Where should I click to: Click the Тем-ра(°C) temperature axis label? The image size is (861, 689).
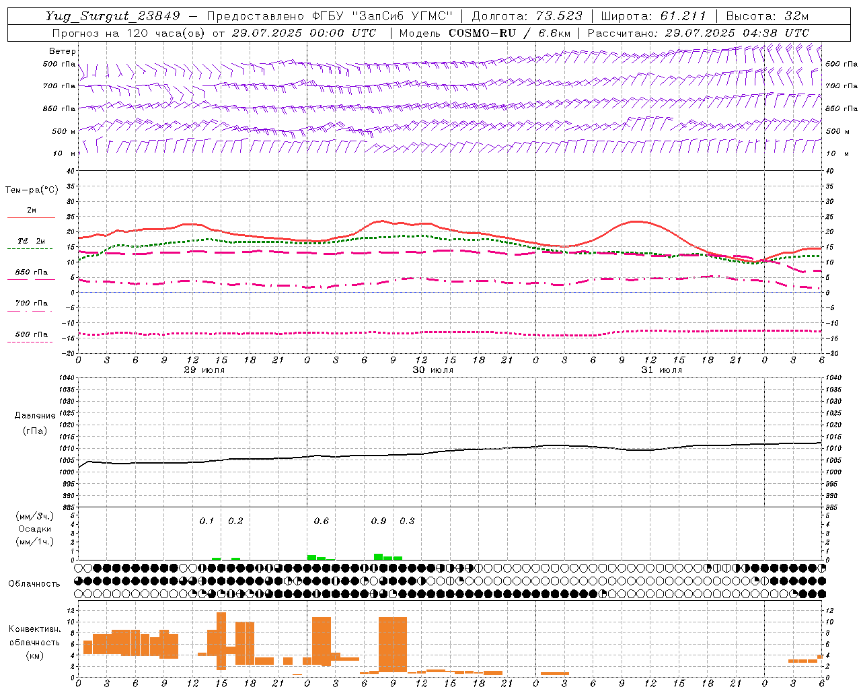tap(32, 190)
